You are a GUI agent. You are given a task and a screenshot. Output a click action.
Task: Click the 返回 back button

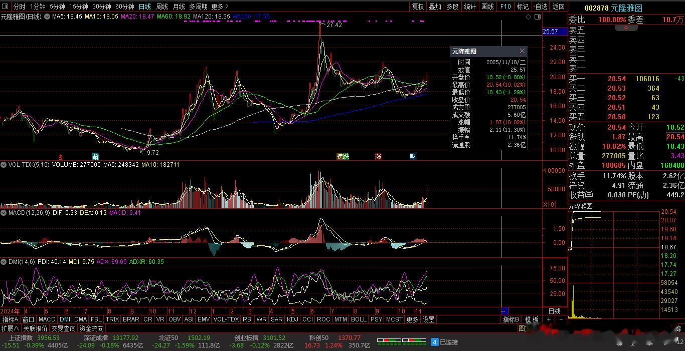pyautogui.click(x=558, y=7)
